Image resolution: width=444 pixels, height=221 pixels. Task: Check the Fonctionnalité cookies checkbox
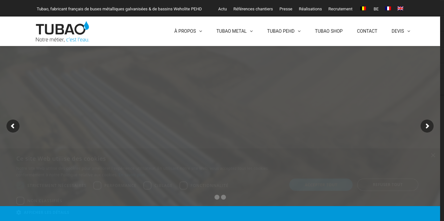[x=184, y=185]
